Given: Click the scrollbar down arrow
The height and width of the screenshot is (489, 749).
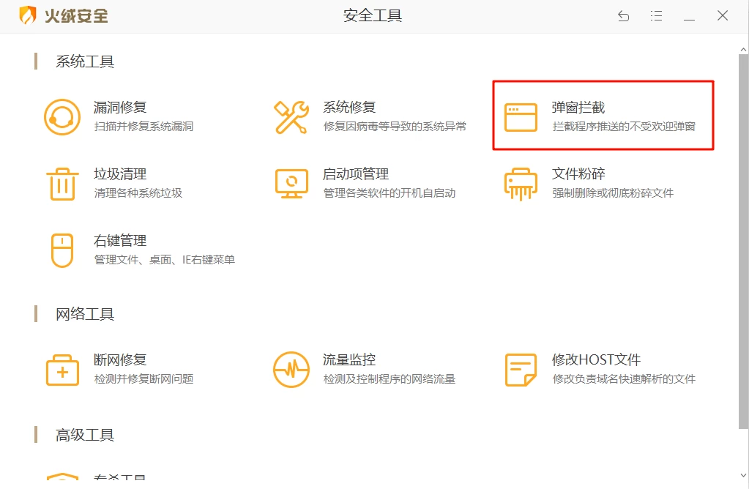Looking at the screenshot, I should coord(743,476).
